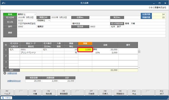Screen dimensions: 169x100
Task: Click the 八王子衣料株式会社 supplier name
Action: [x=27, y=24]
